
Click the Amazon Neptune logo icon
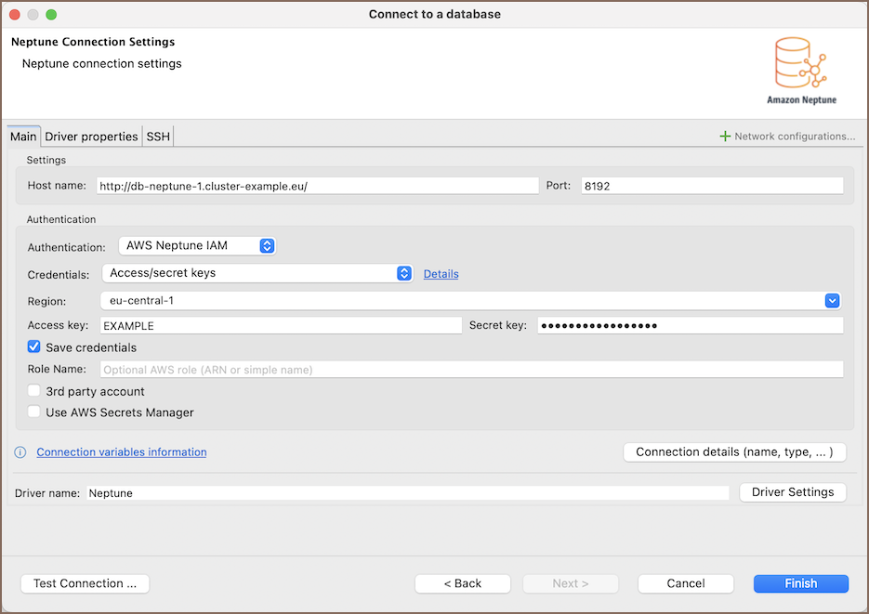(x=800, y=63)
